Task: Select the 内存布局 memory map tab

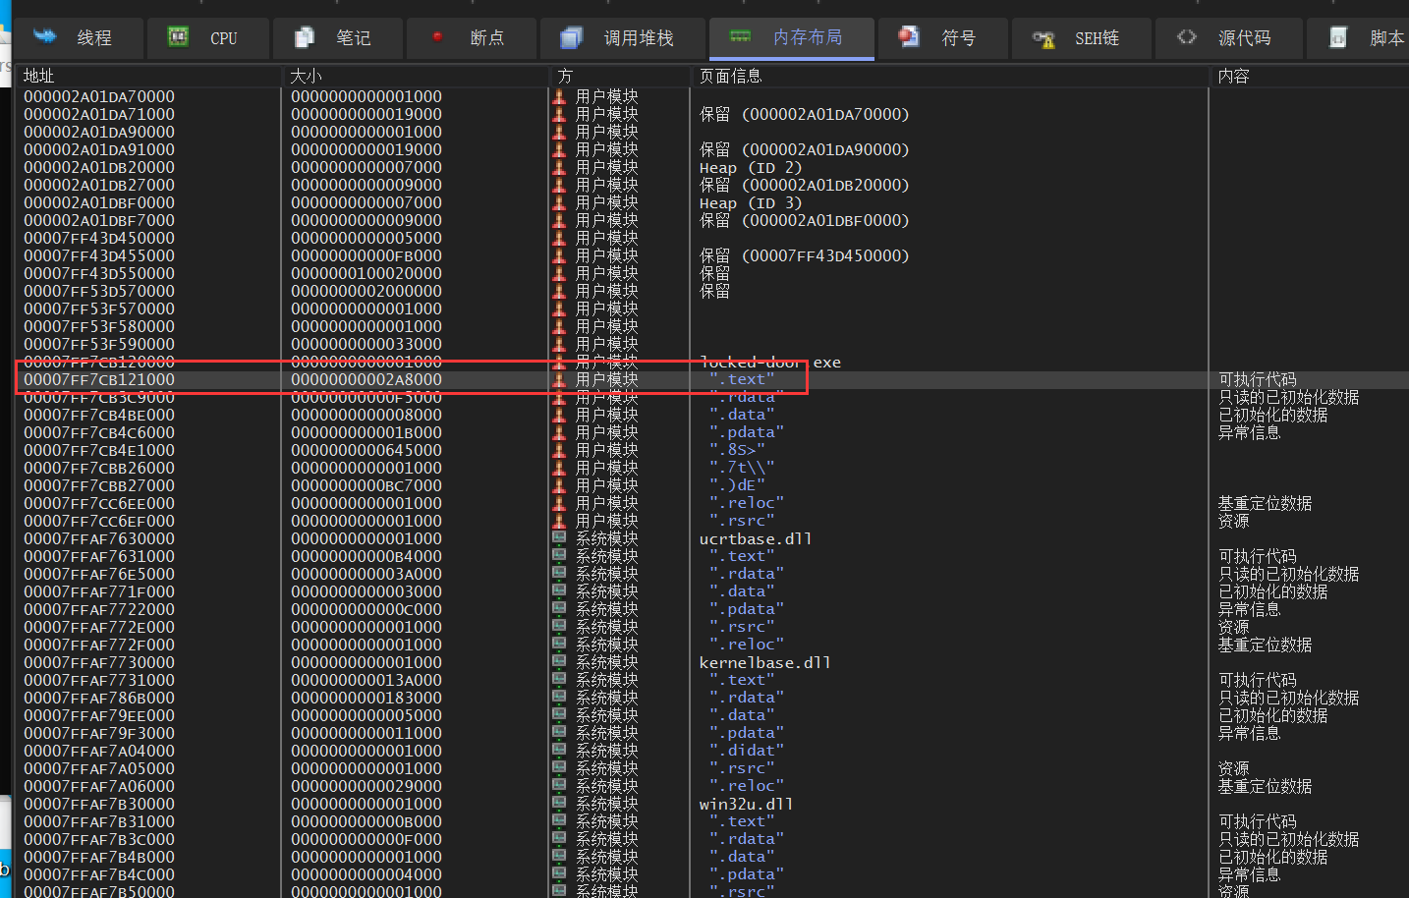Action: click(791, 38)
